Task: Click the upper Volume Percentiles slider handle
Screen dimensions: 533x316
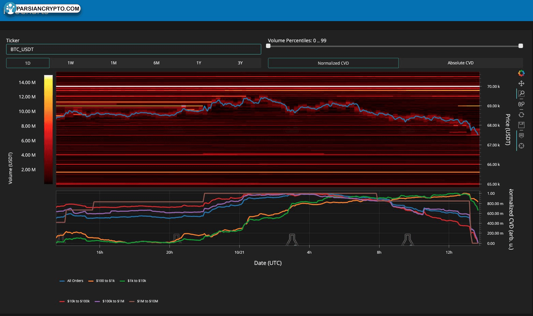Action: [x=521, y=46]
